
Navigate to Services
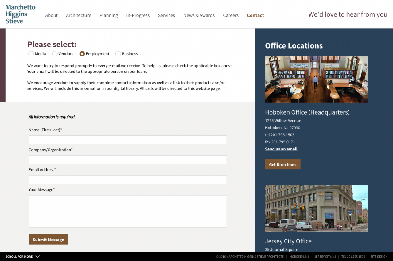[166, 15]
